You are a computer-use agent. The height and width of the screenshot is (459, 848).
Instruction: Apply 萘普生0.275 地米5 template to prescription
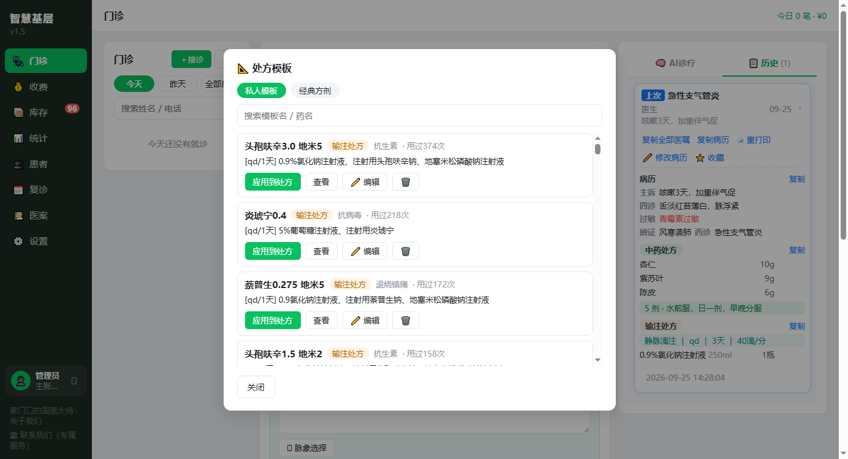tap(273, 321)
